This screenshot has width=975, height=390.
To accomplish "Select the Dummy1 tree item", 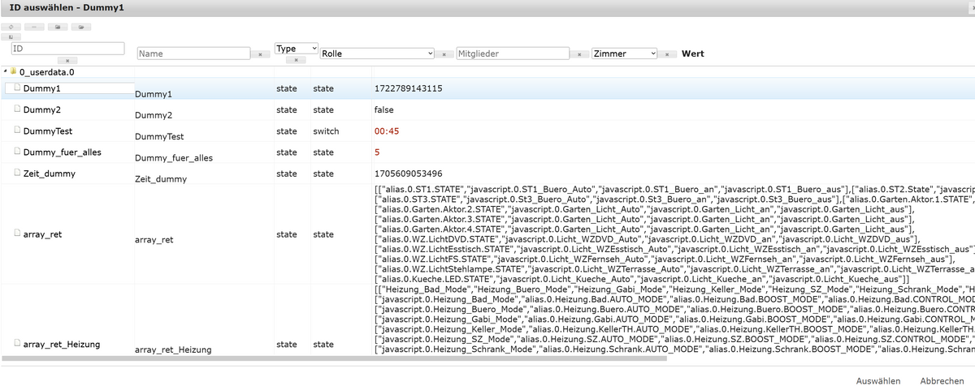I will [41, 88].
